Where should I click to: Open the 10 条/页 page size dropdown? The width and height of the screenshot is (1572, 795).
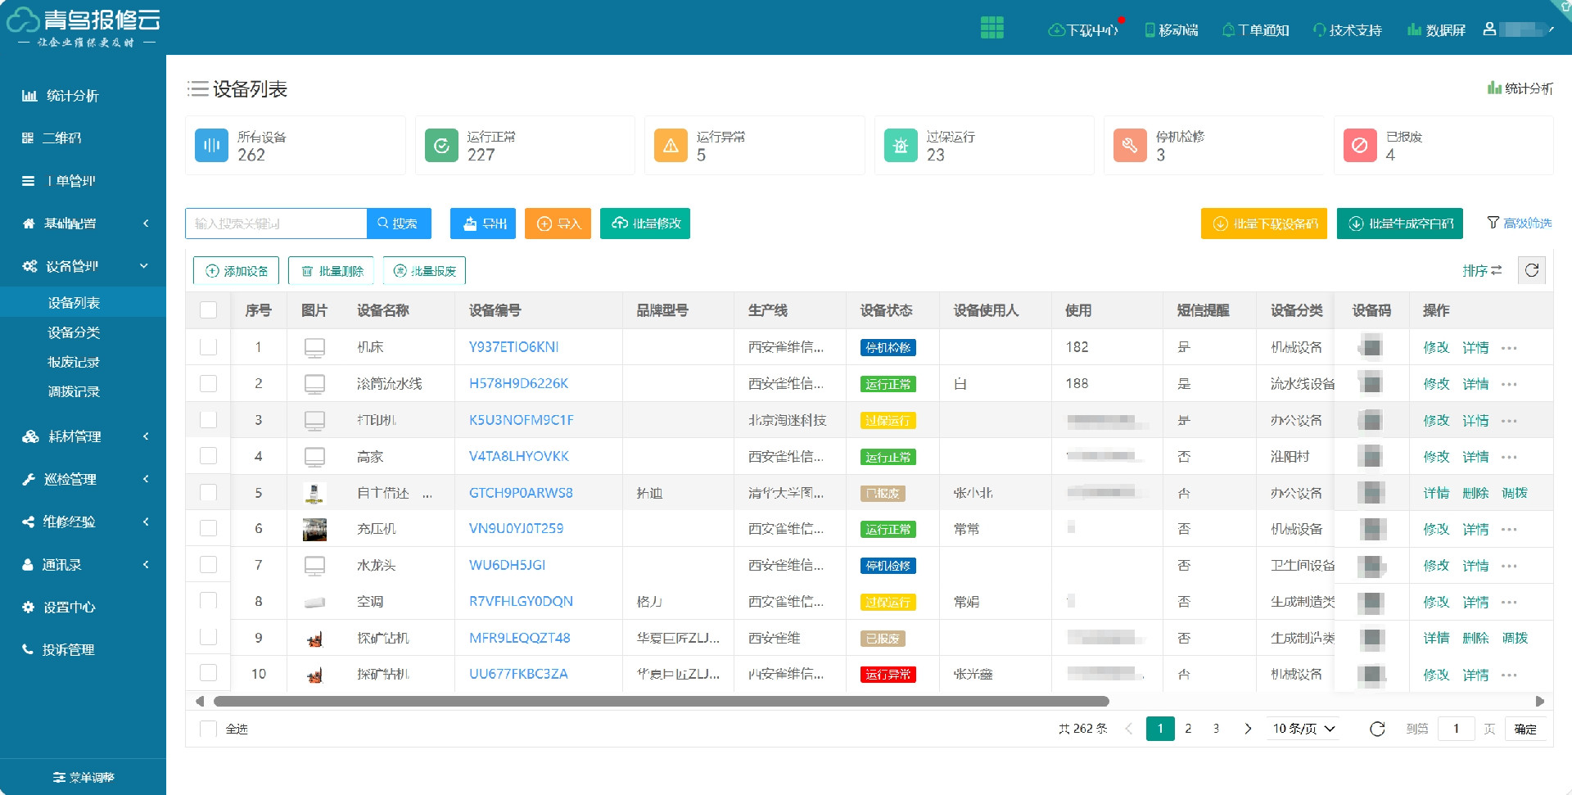coord(1303,729)
